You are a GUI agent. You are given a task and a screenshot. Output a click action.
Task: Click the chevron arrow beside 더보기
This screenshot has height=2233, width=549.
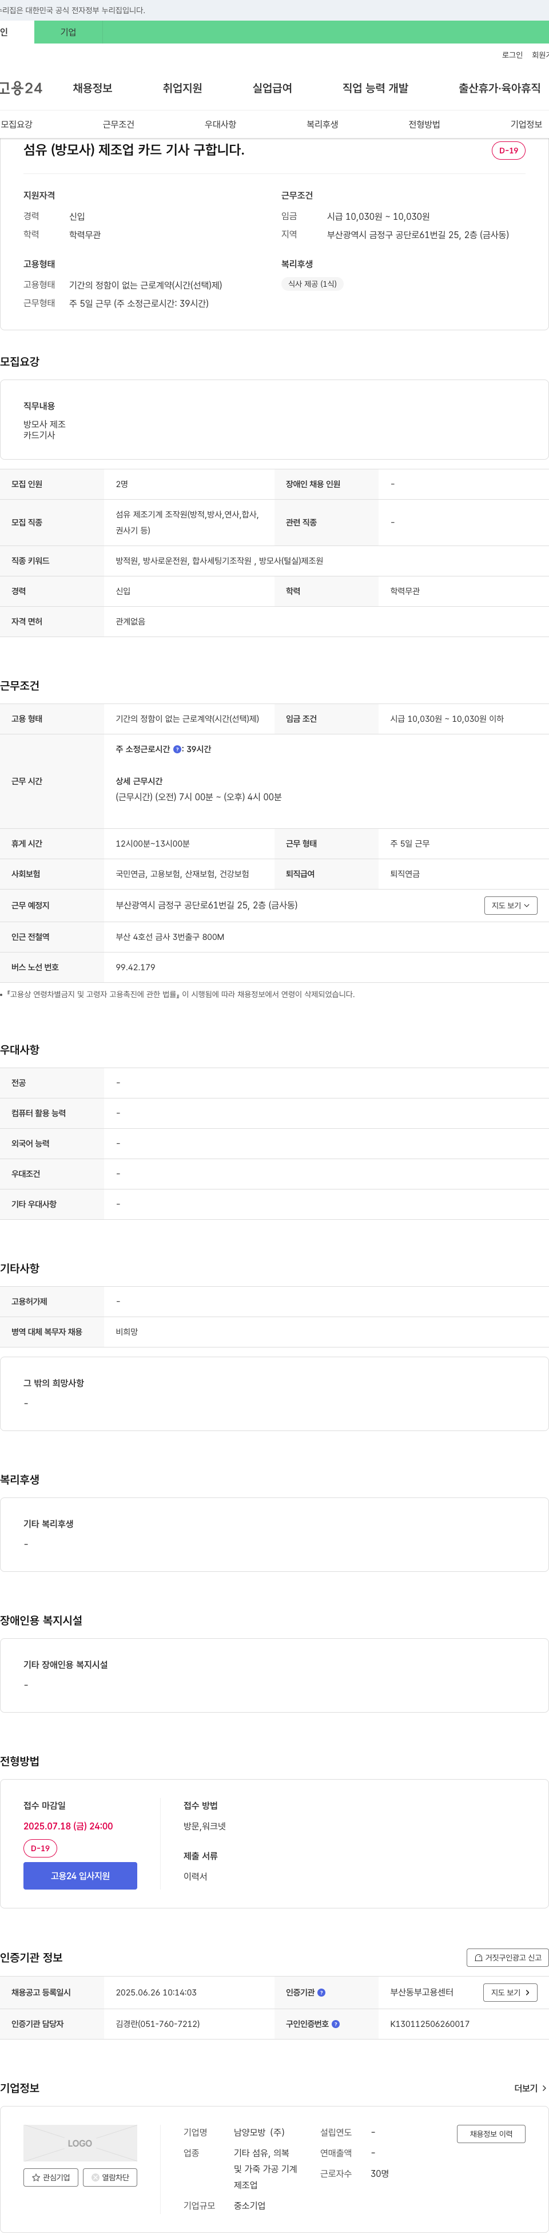pos(544,2088)
